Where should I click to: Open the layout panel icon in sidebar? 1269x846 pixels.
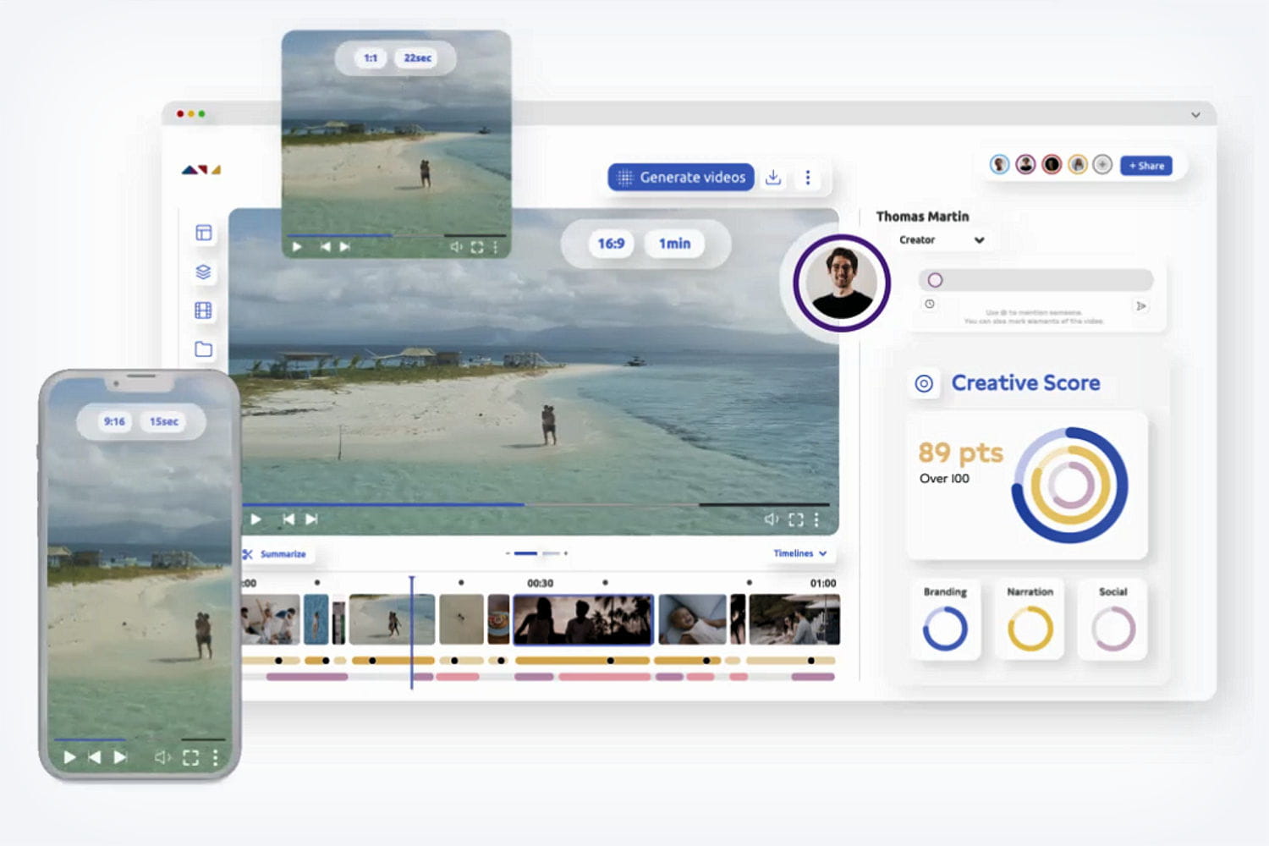[203, 233]
